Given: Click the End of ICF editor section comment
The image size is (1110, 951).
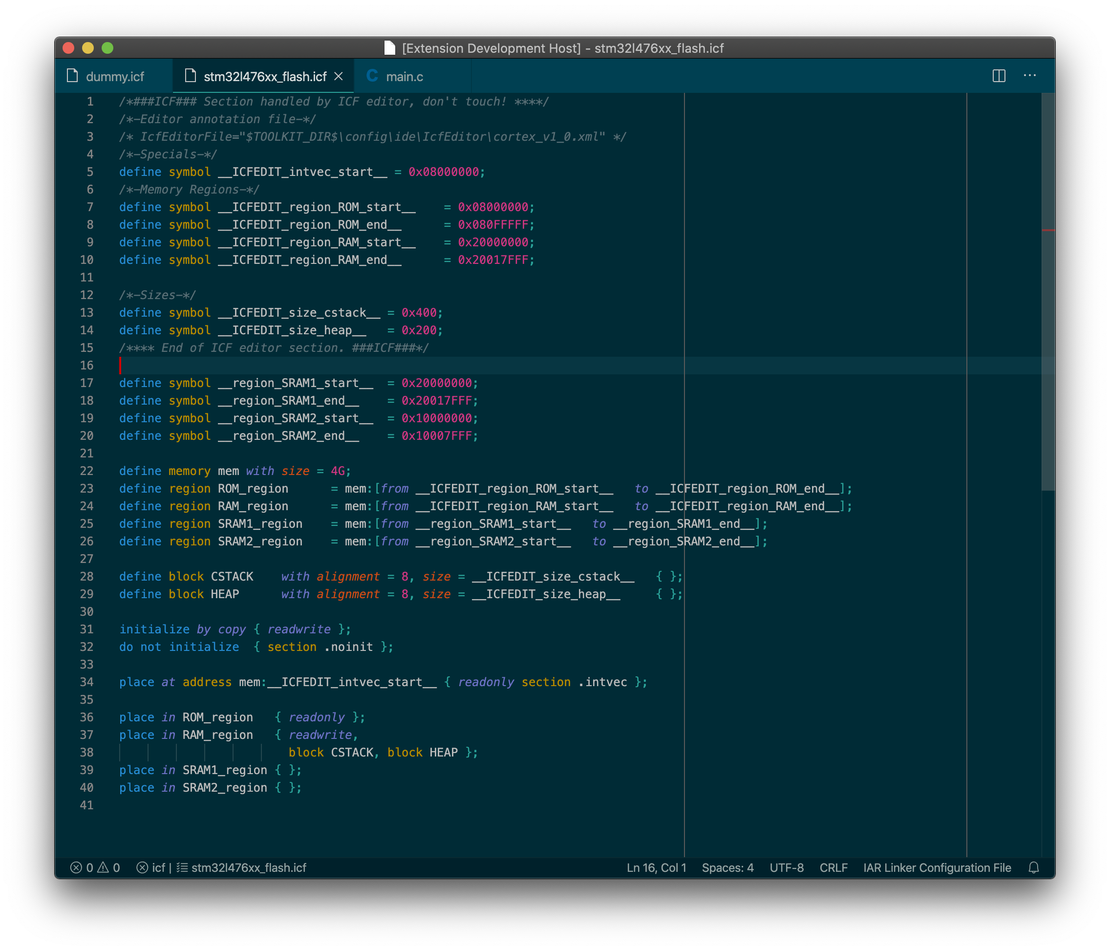Looking at the screenshot, I should [274, 348].
